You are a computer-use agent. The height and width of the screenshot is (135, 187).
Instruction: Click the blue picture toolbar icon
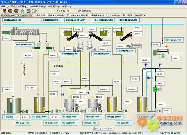(28, 11)
